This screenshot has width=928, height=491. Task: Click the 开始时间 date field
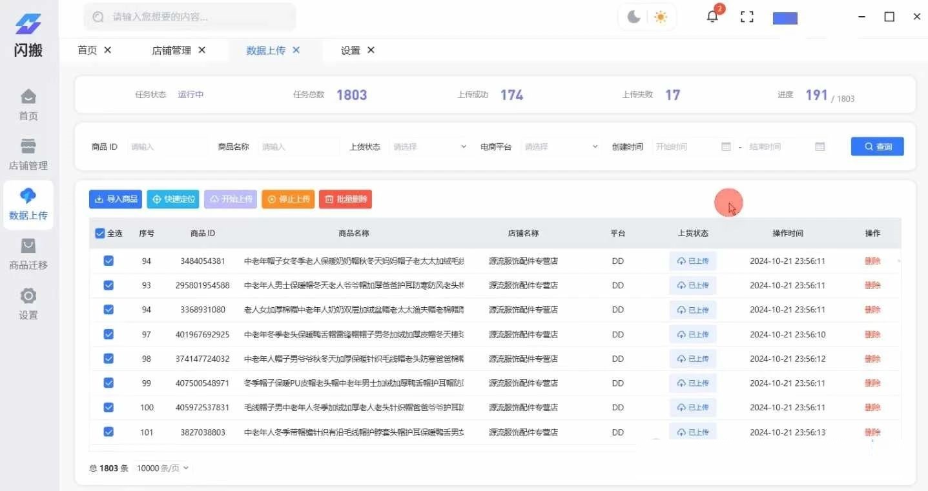pyautogui.click(x=693, y=146)
